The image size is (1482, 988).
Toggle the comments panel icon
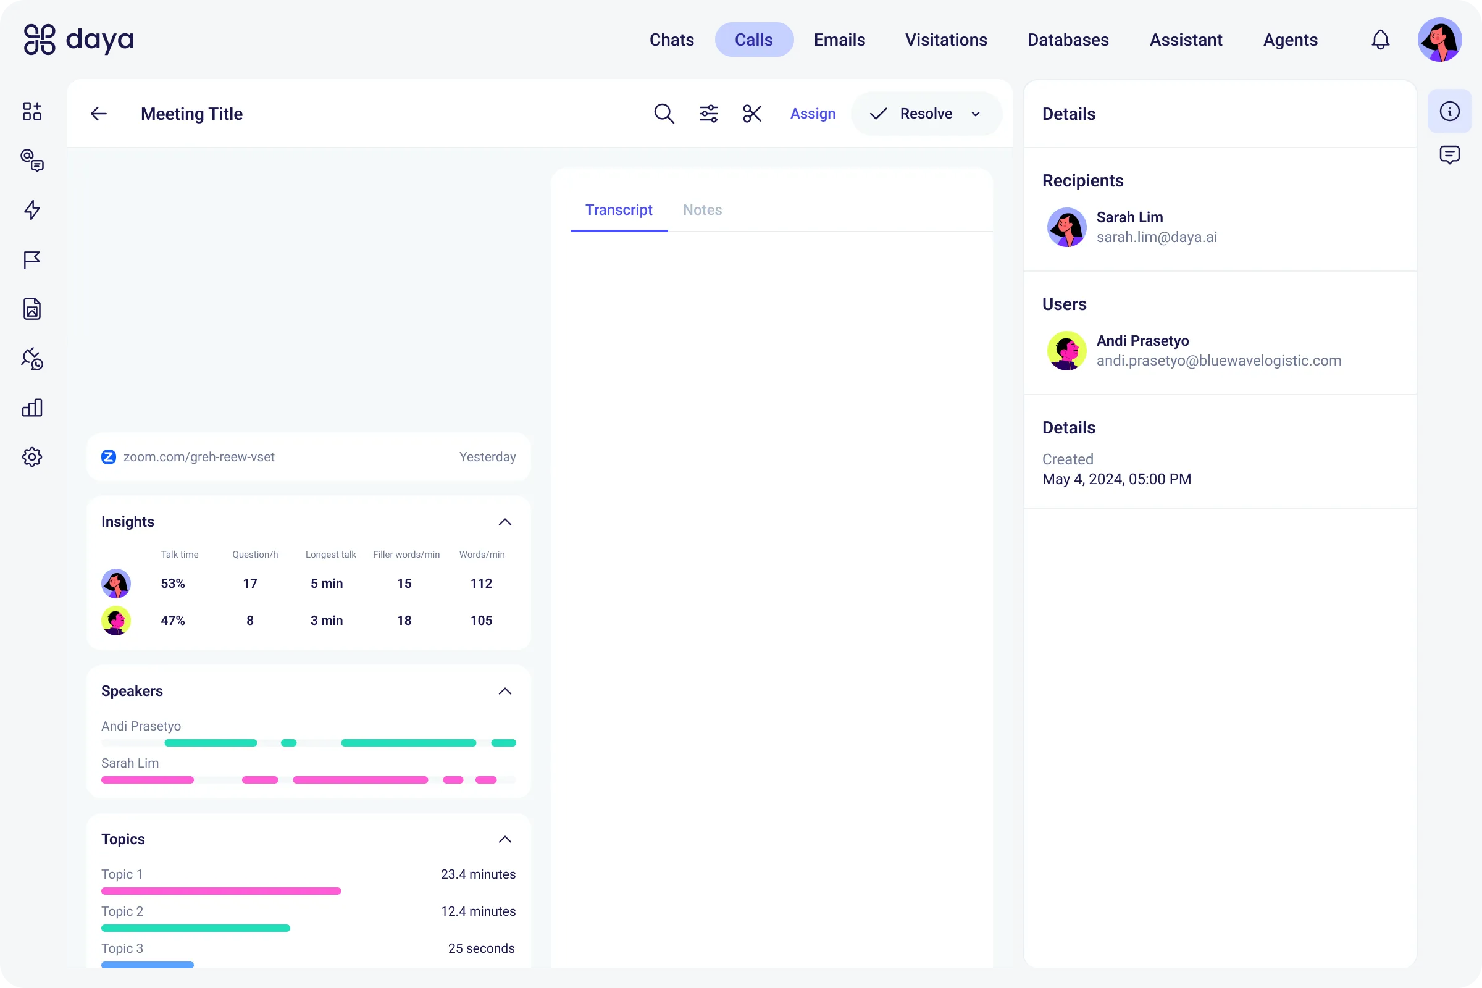tap(1449, 154)
